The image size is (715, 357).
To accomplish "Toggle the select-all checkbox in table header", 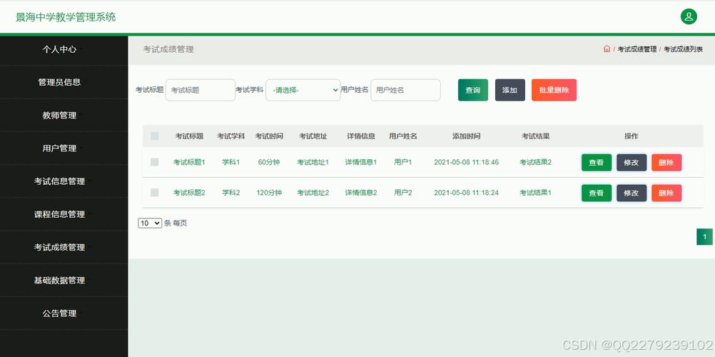I will [155, 136].
